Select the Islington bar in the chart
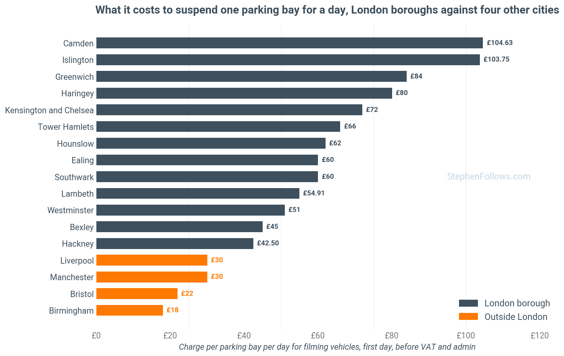 (288, 60)
